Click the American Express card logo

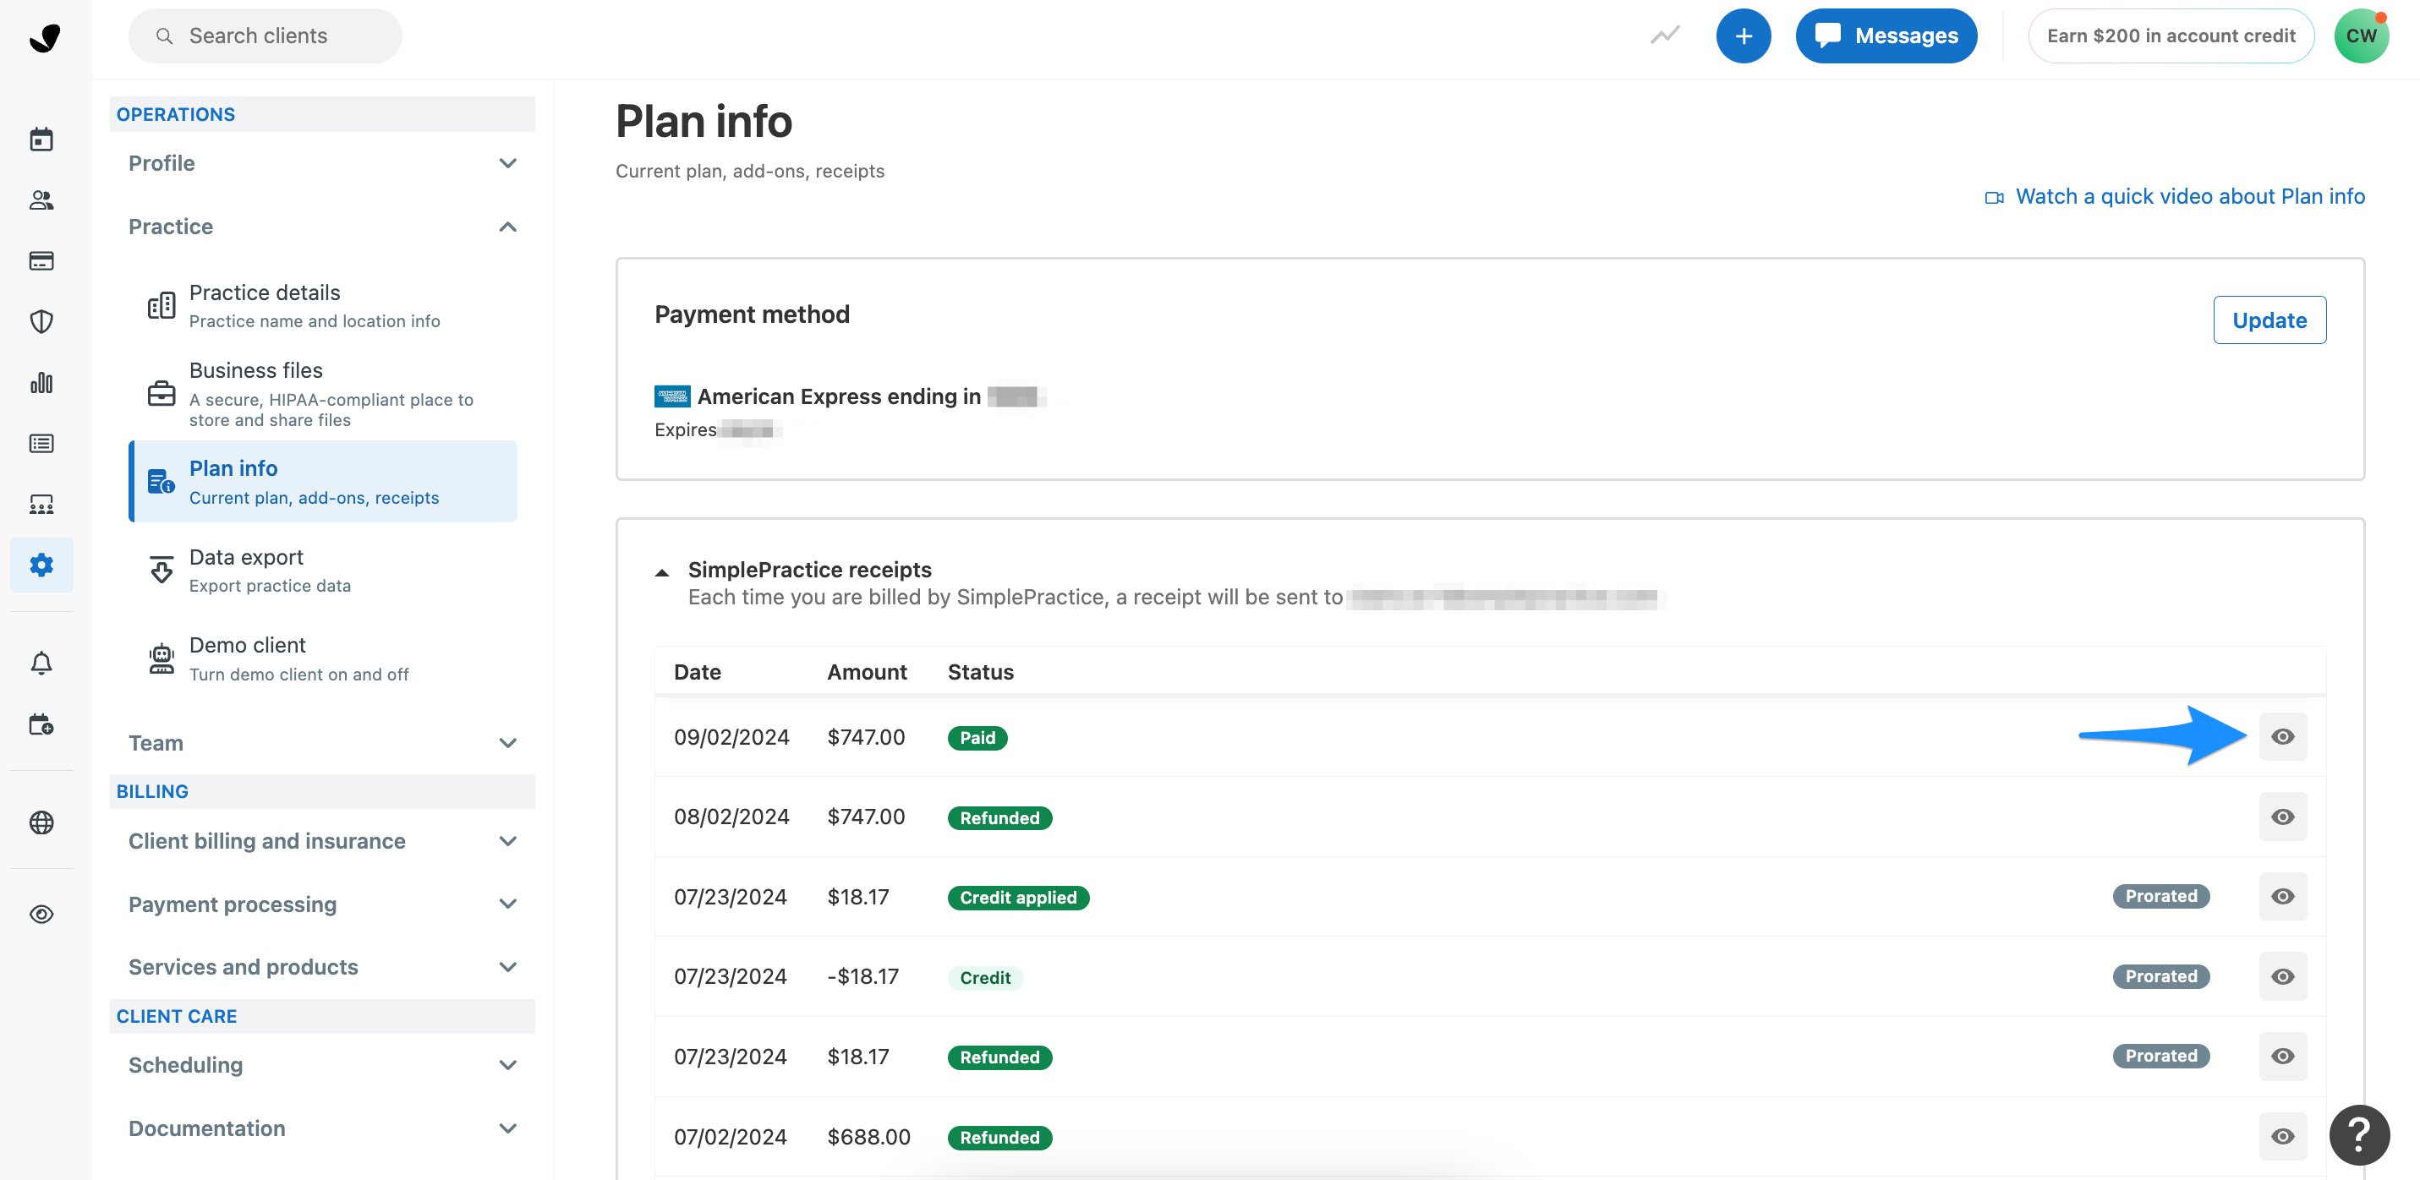click(671, 396)
